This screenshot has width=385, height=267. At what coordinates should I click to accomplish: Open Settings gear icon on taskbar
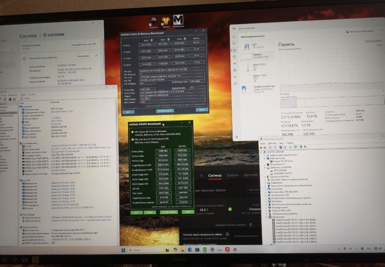[x=212, y=249]
